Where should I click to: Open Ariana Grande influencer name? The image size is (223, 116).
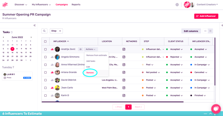coord(69,72)
